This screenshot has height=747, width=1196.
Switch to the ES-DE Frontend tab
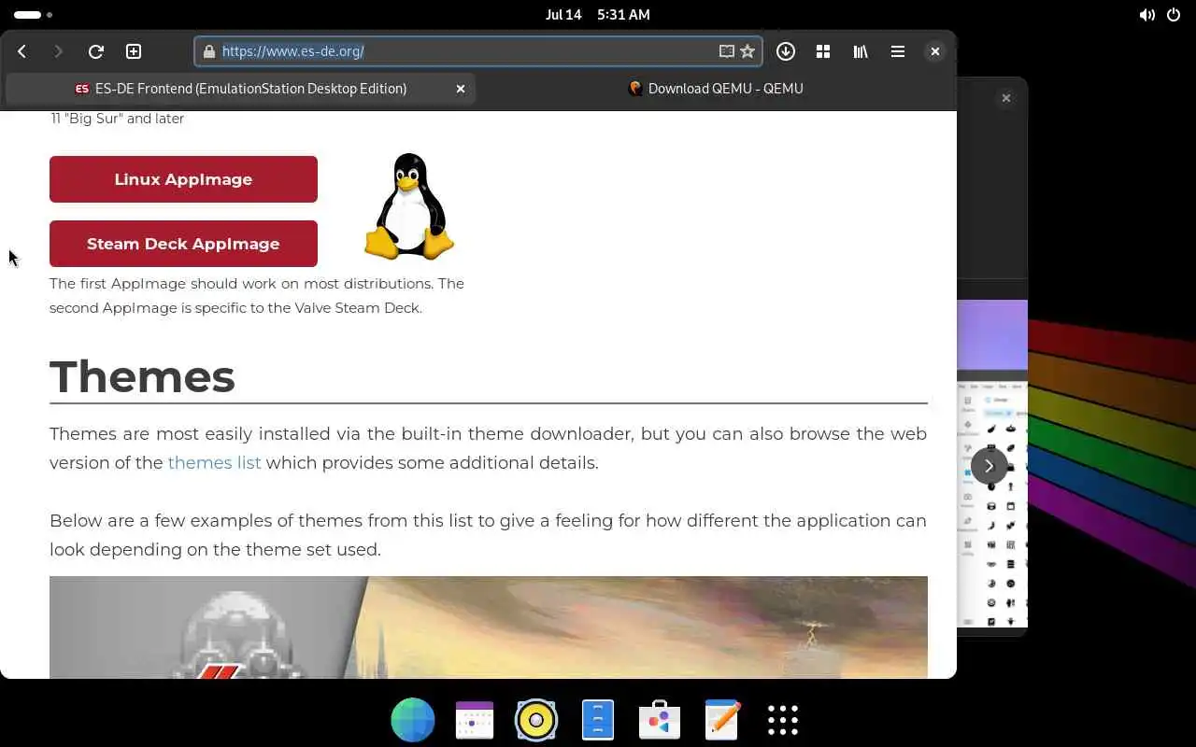(240, 89)
